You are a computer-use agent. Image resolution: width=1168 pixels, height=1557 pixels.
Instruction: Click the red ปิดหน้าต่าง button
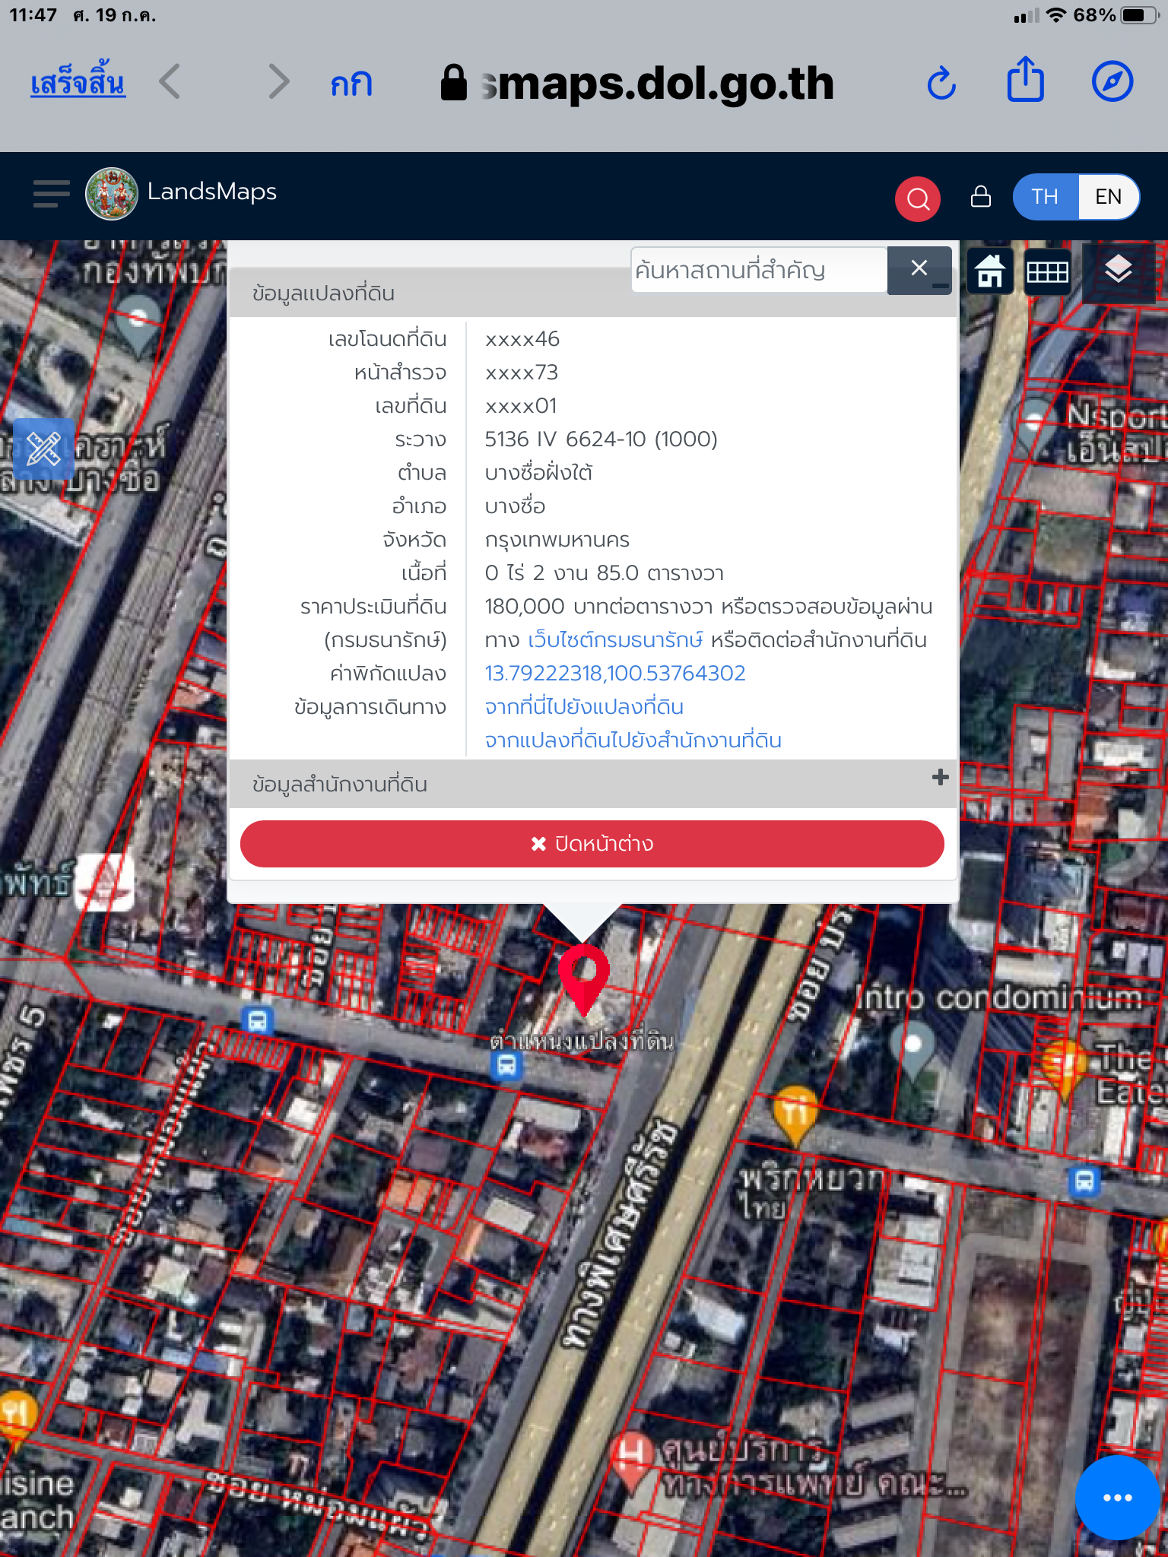[x=592, y=844]
